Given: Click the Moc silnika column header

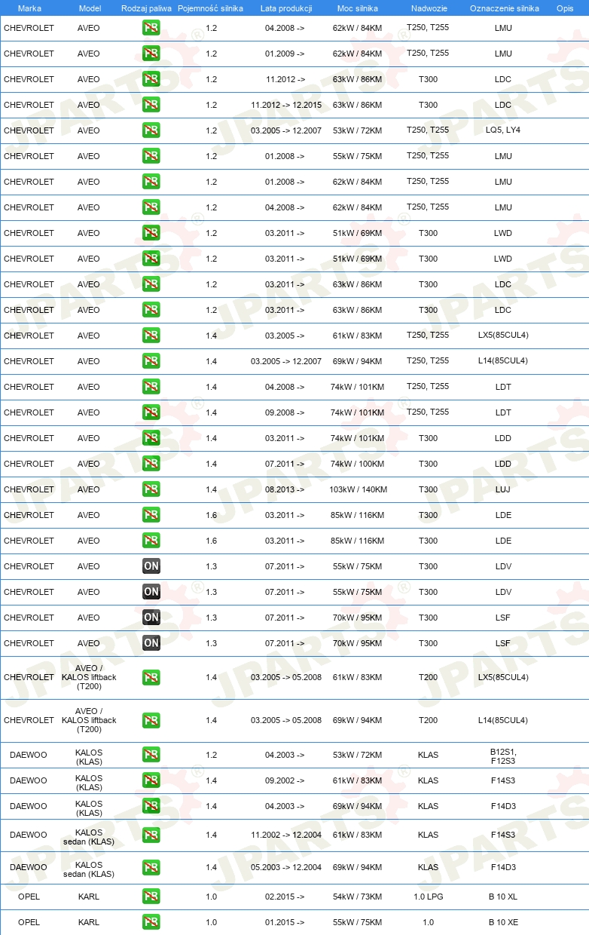Looking at the screenshot, I should [x=358, y=8].
